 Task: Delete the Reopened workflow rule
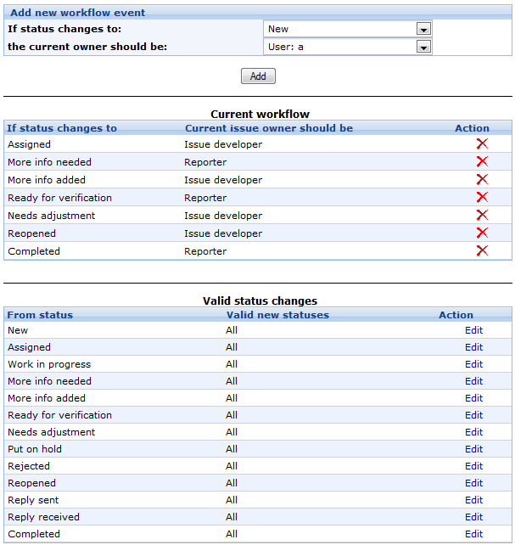482,233
